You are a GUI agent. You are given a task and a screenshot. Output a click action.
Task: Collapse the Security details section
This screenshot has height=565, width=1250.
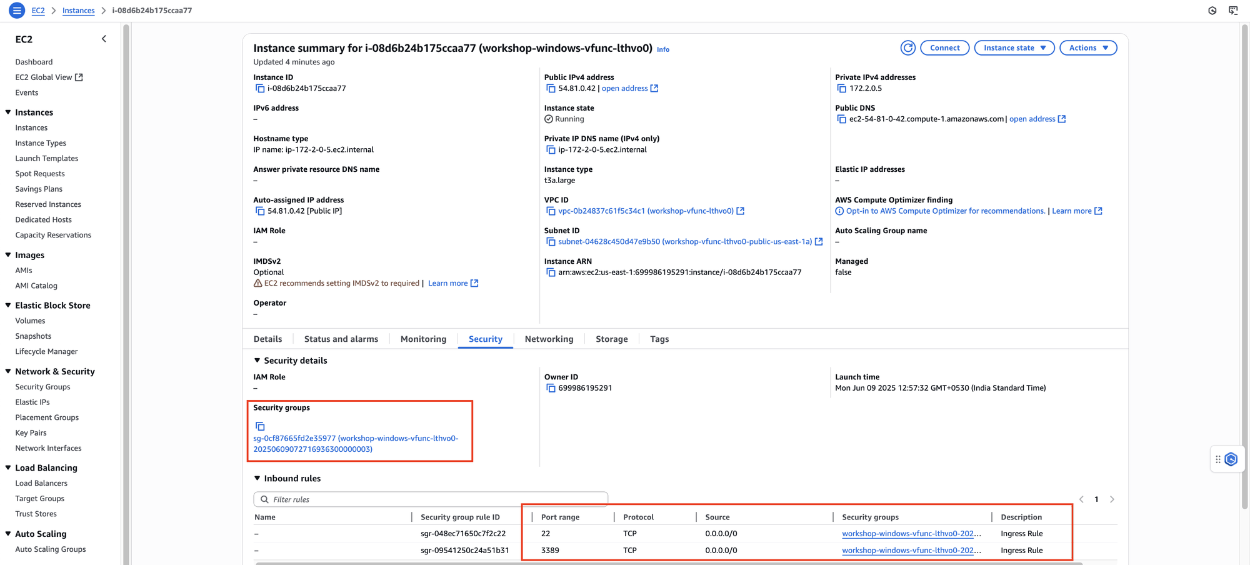tap(257, 361)
